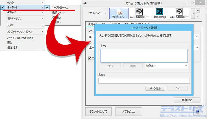Open help with the blue question icon
Viewport: 207px width, 119px height.
pos(198,112)
